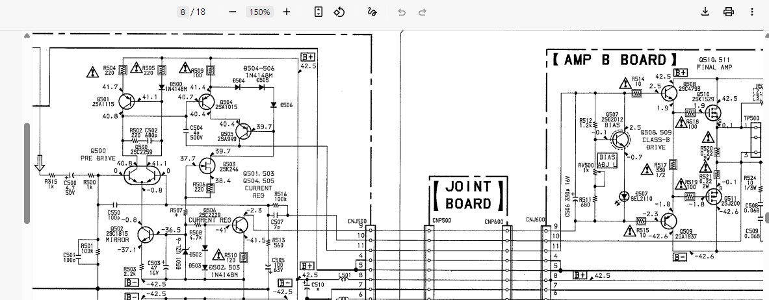Click the zoom out minus button
This screenshot has width=769, height=300.
pyautogui.click(x=233, y=12)
